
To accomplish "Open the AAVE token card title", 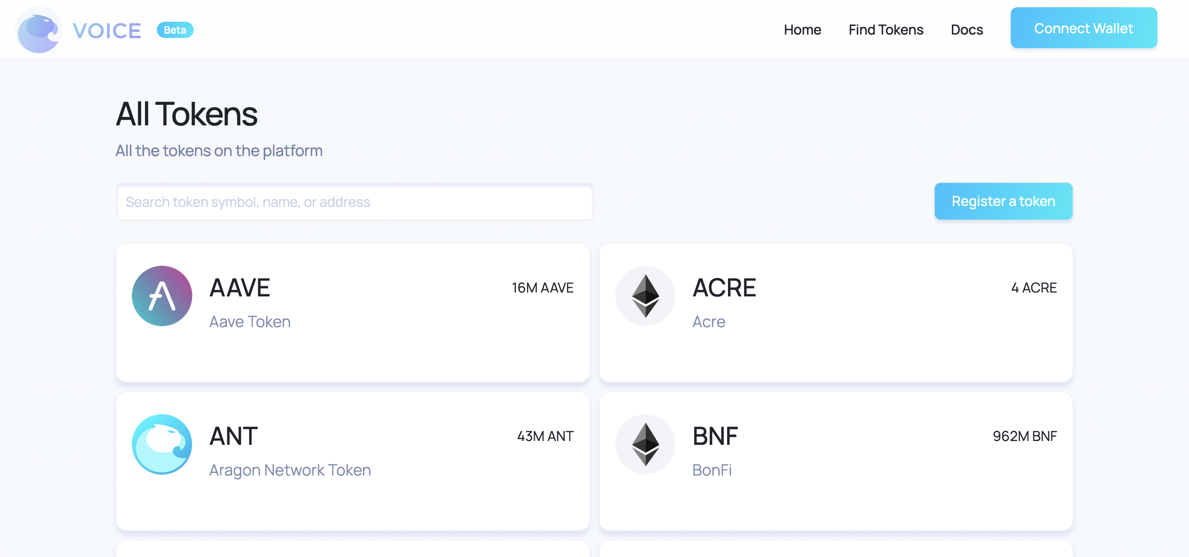I will [x=240, y=287].
